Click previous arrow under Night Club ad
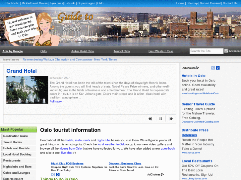The width and height of the screenshot is (241, 180). [x=53, y=174]
